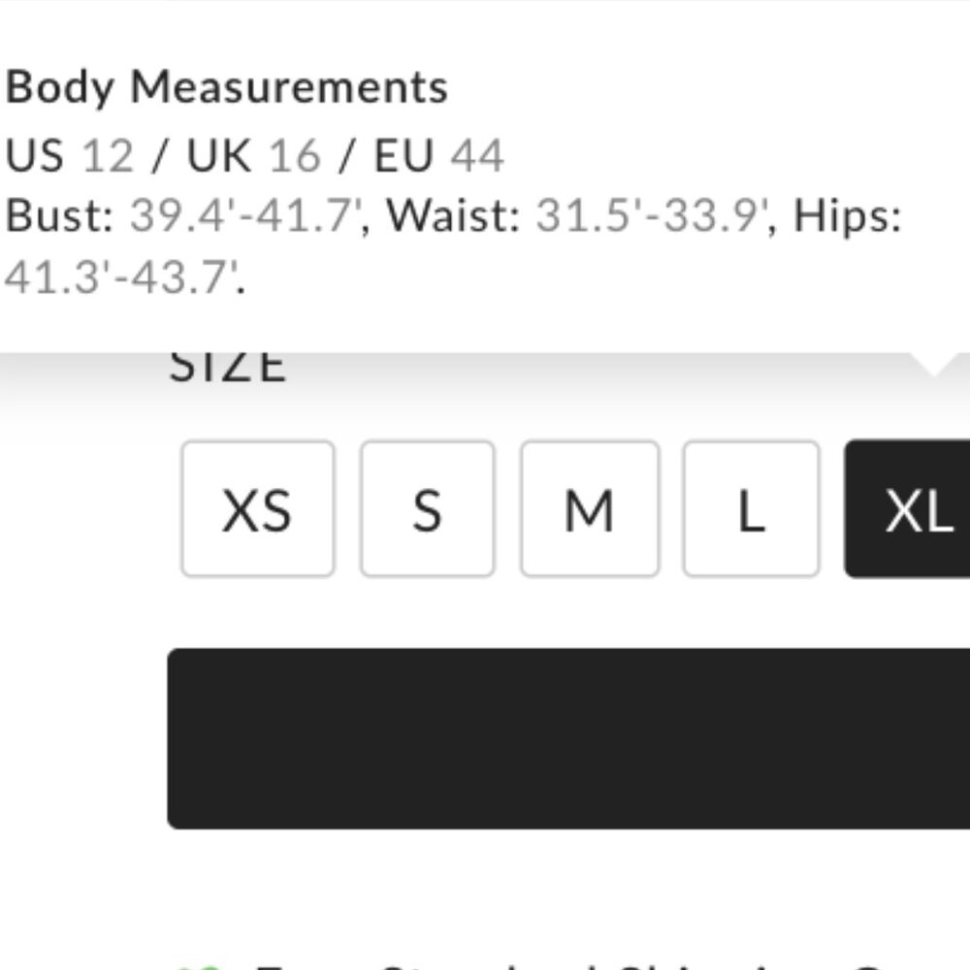Click the Hips label text
Image resolution: width=970 pixels, height=970 pixels.
(848, 216)
